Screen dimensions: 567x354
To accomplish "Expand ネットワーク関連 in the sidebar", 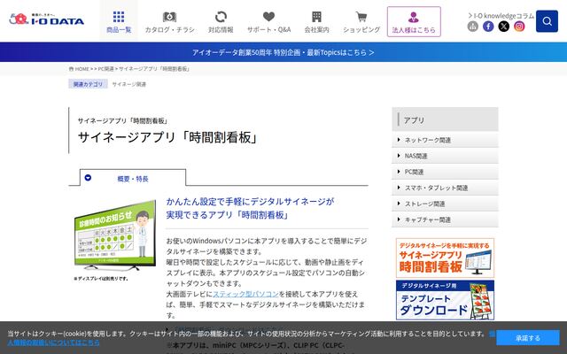I will 445,140.
